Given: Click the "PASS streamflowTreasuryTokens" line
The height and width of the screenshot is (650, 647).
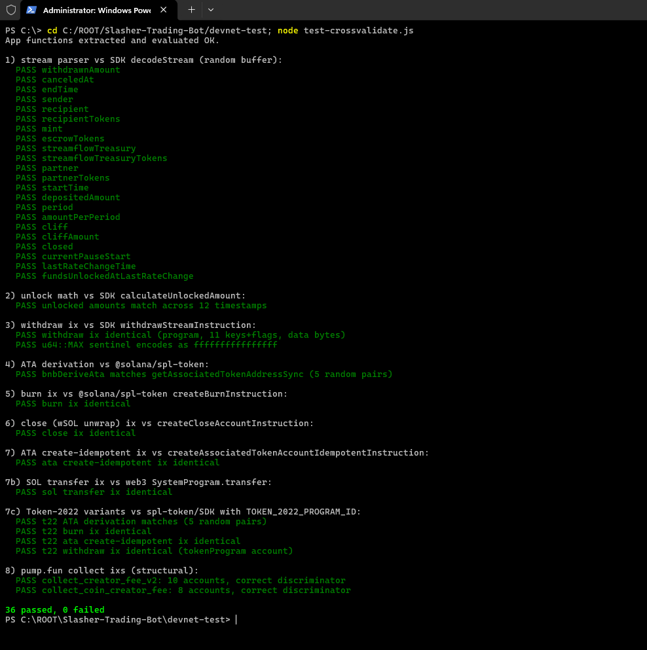Looking at the screenshot, I should [91, 158].
